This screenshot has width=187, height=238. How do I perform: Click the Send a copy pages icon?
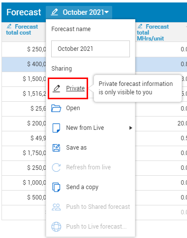(x=56, y=187)
